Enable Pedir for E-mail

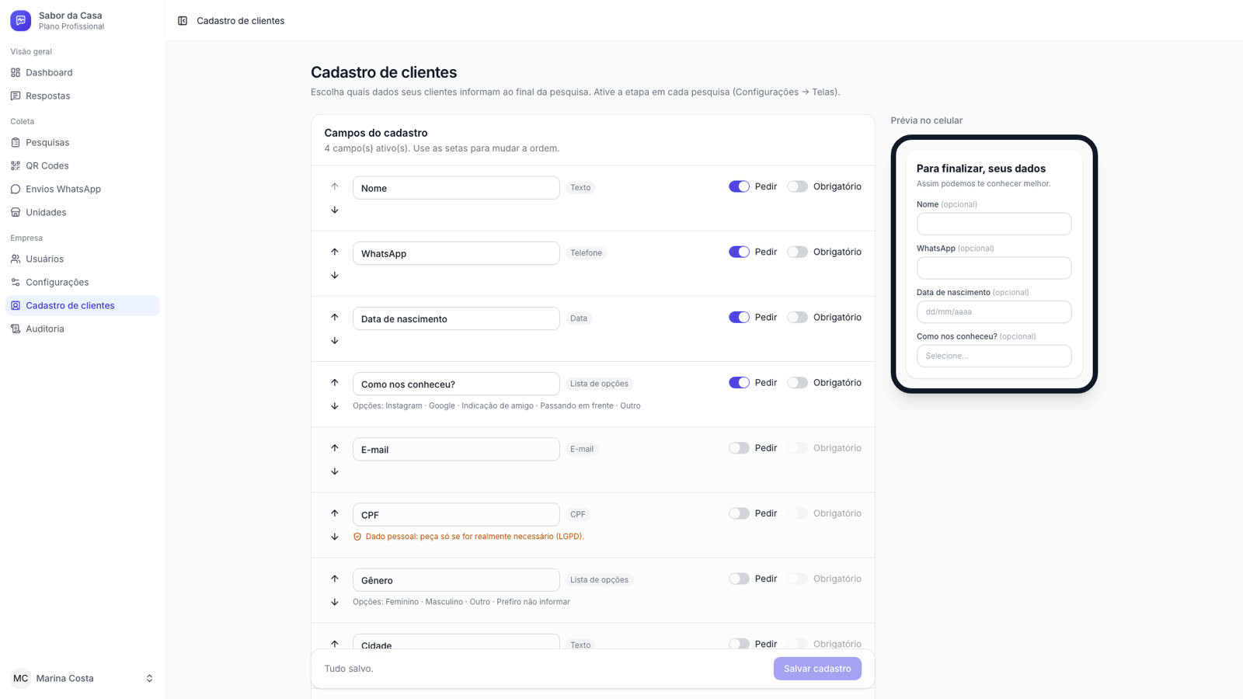(x=739, y=447)
